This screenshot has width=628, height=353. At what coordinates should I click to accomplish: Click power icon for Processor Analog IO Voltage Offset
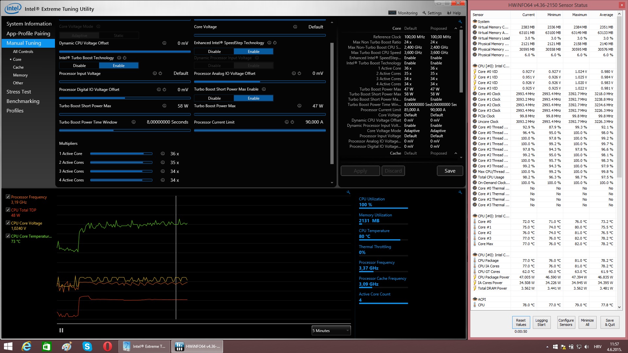coord(299,74)
